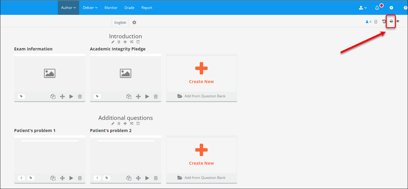Preview the Academic Integrity Pledge card
The height and width of the screenshot is (189, 408).
click(147, 96)
